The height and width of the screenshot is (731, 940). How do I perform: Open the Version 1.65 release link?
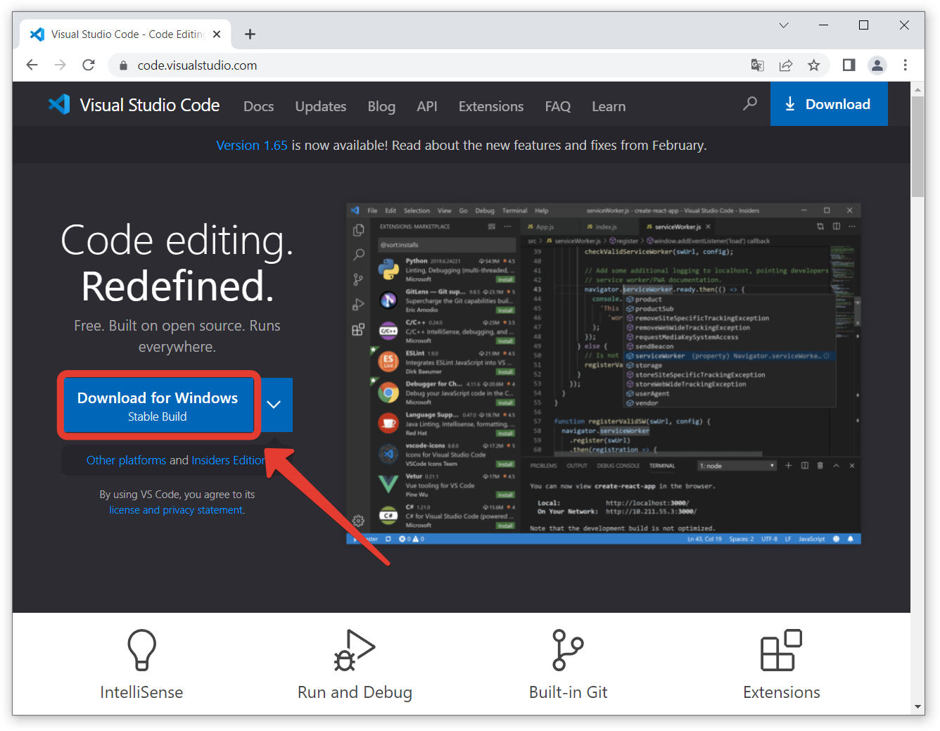click(251, 146)
